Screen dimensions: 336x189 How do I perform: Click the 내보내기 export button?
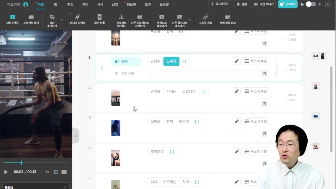click(288, 4)
